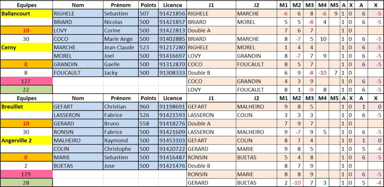Click the second table's Licence header
This screenshot has width=384, height=187.
tap(172, 98)
